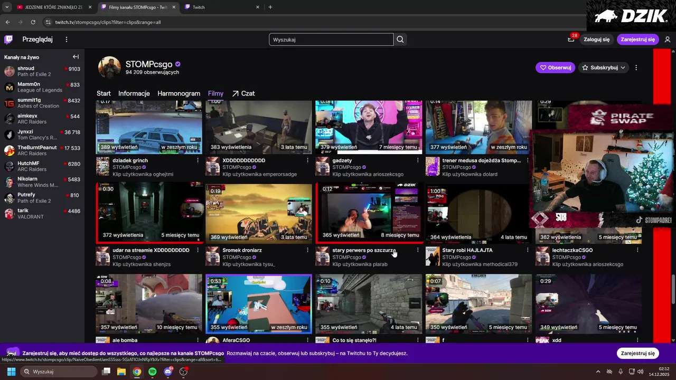Viewport: 676px width, 380px height.
Task: Click Zarejestruj się in the top header
Action: 637,40
